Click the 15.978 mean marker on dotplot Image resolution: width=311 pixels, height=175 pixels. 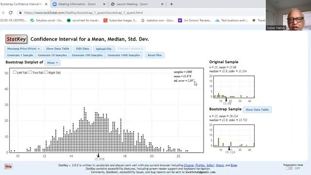point(98,155)
